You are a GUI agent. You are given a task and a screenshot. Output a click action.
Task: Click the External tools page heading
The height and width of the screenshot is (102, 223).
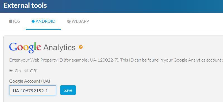25,5
